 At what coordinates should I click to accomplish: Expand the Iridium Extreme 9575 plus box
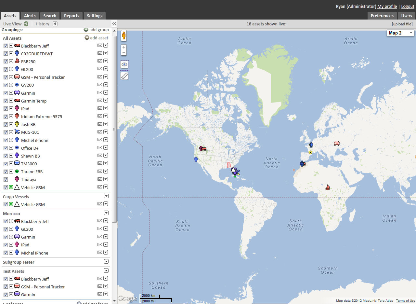[x=11, y=117]
